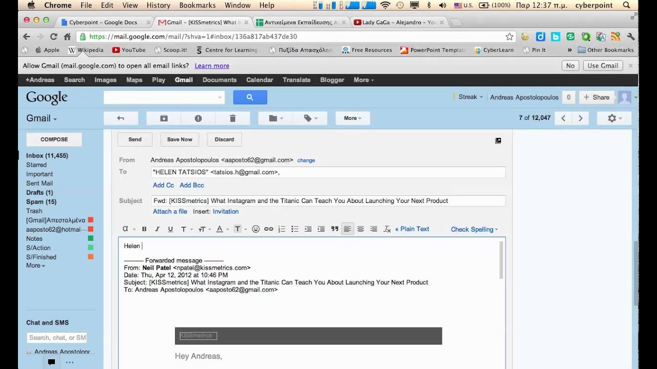Expand the Gmail product dropdown

42,118
